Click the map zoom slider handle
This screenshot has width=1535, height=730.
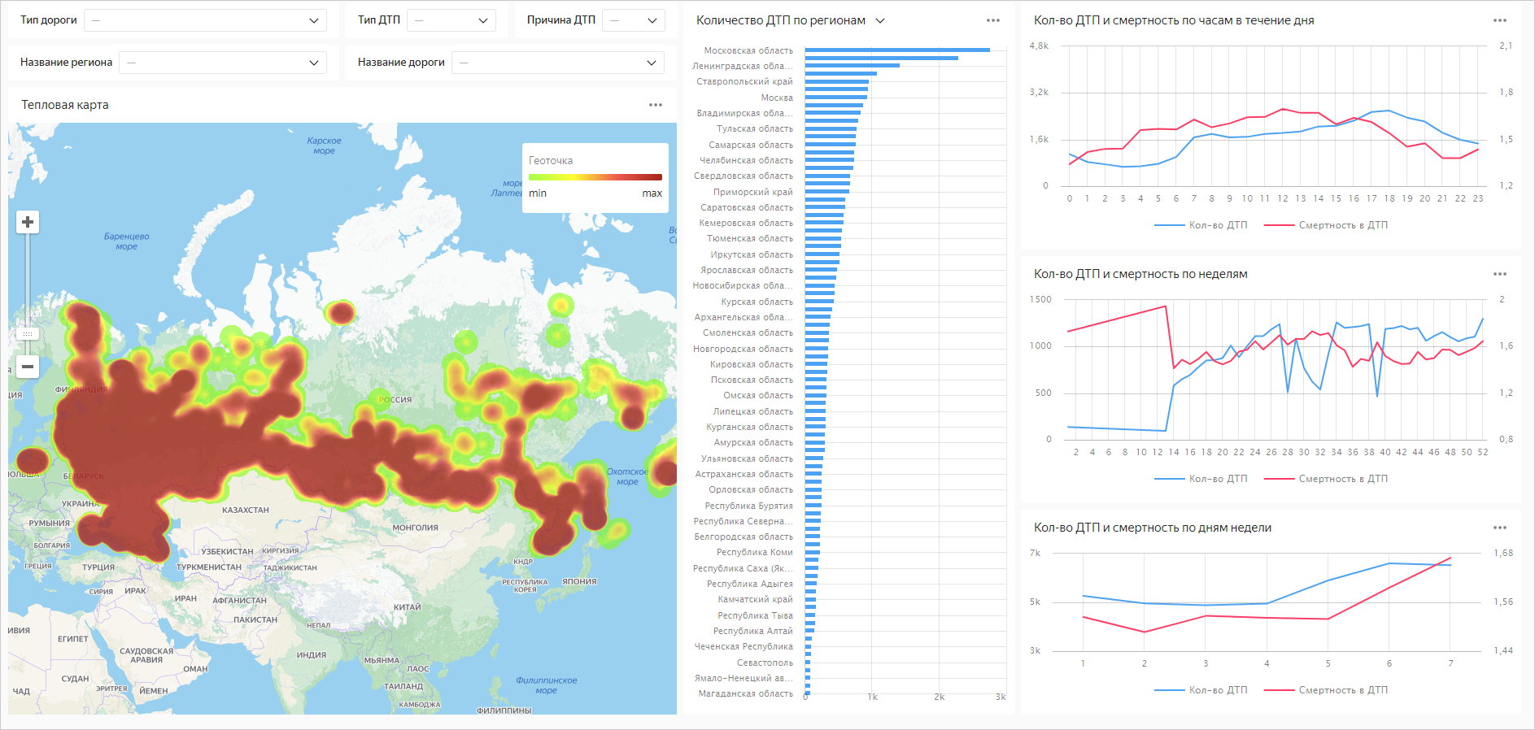28,334
